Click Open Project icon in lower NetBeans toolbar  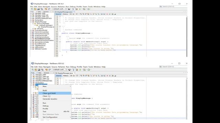pos(39,70)
